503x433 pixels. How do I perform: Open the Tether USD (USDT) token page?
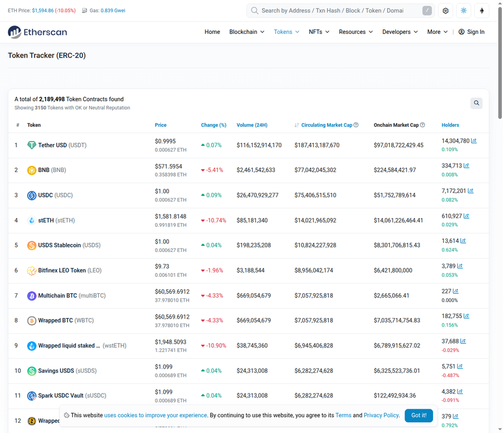tap(62, 145)
